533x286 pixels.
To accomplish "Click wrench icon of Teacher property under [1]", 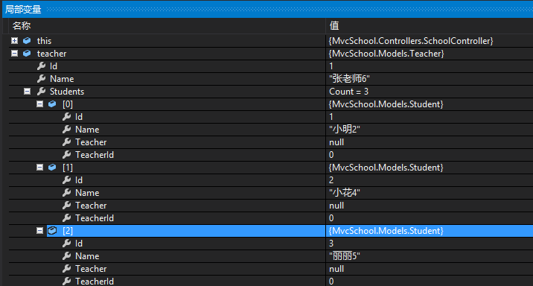I will [x=67, y=205].
